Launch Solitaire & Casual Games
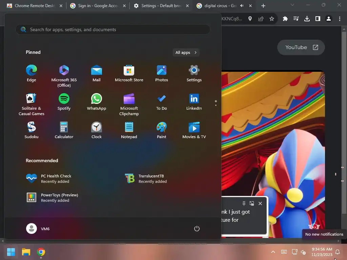 pos(32,104)
